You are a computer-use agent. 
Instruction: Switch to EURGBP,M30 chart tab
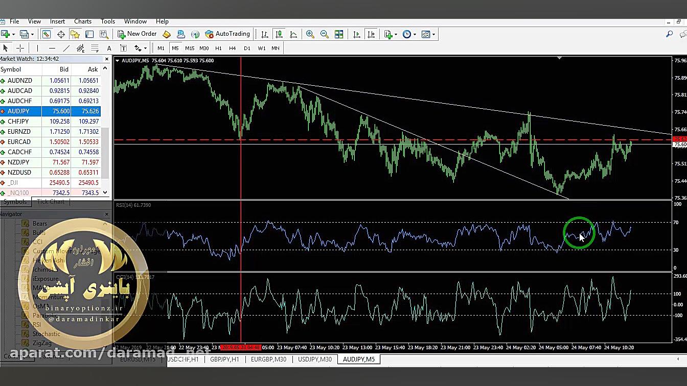click(x=268, y=359)
